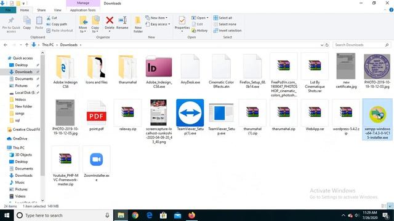
Task: Select the AnyDesk.exe file
Action: (190, 69)
